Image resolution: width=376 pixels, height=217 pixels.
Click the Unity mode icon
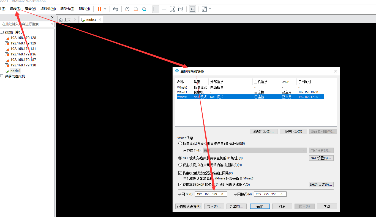point(181,9)
